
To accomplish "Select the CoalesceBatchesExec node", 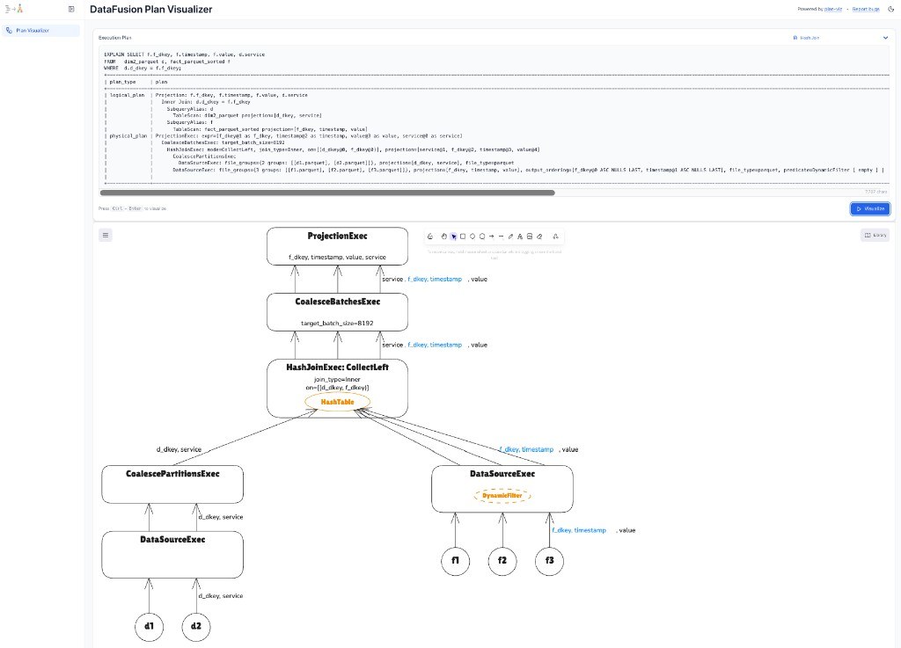I will click(x=337, y=312).
